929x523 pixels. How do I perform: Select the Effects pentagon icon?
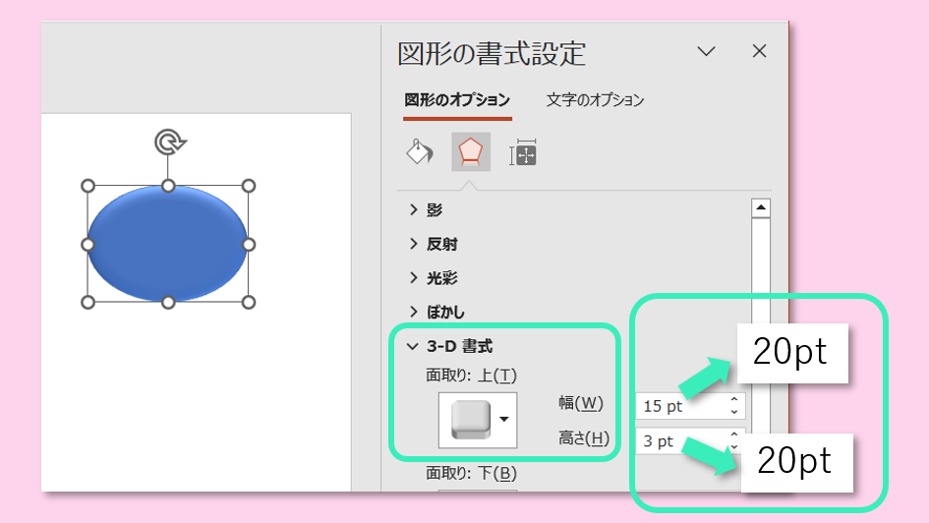click(x=471, y=152)
